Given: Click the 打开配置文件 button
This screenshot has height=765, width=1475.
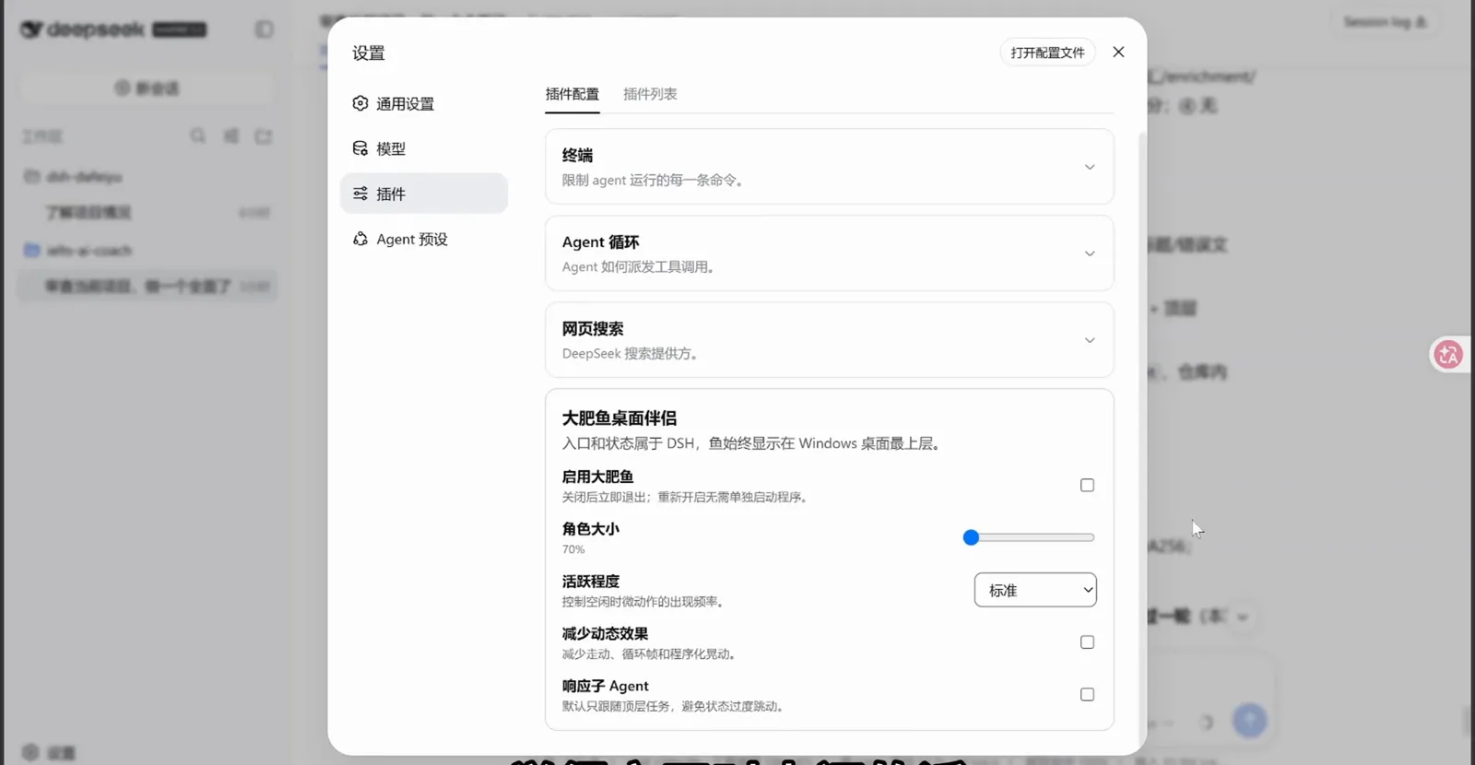Looking at the screenshot, I should (x=1047, y=53).
